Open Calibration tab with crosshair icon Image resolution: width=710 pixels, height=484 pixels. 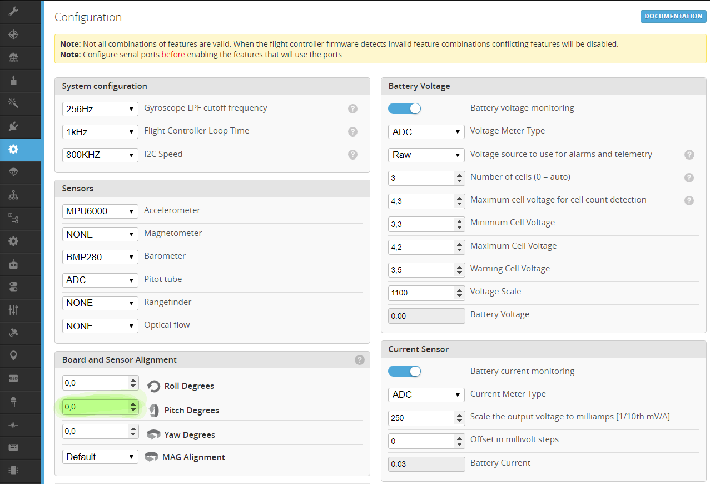13,35
